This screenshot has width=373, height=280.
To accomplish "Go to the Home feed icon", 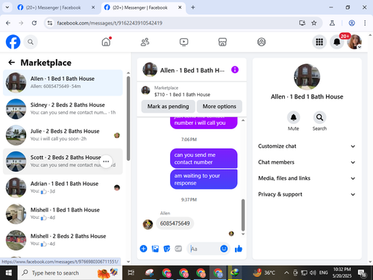I will pos(106,42).
